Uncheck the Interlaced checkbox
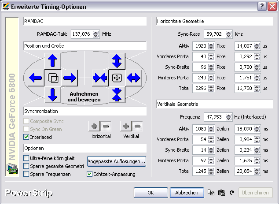 (26, 137)
